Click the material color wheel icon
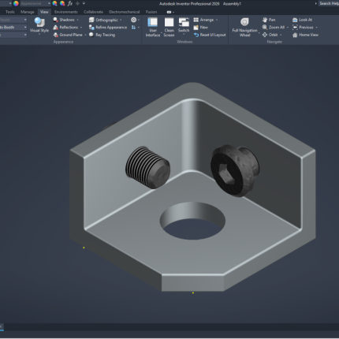 [x=16, y=3]
